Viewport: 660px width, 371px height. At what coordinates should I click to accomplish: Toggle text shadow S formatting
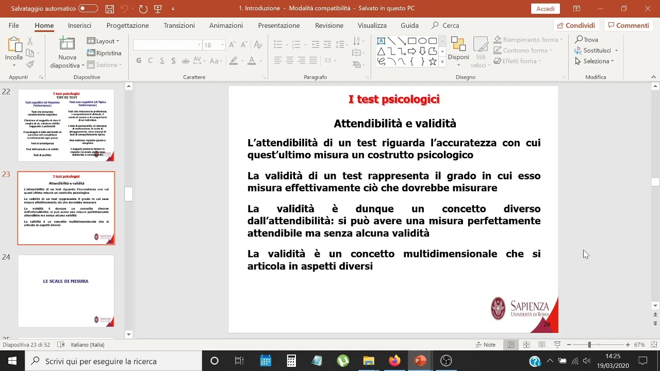(173, 61)
